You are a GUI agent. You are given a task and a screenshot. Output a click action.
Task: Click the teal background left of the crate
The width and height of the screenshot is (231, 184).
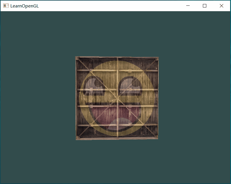(37, 98)
